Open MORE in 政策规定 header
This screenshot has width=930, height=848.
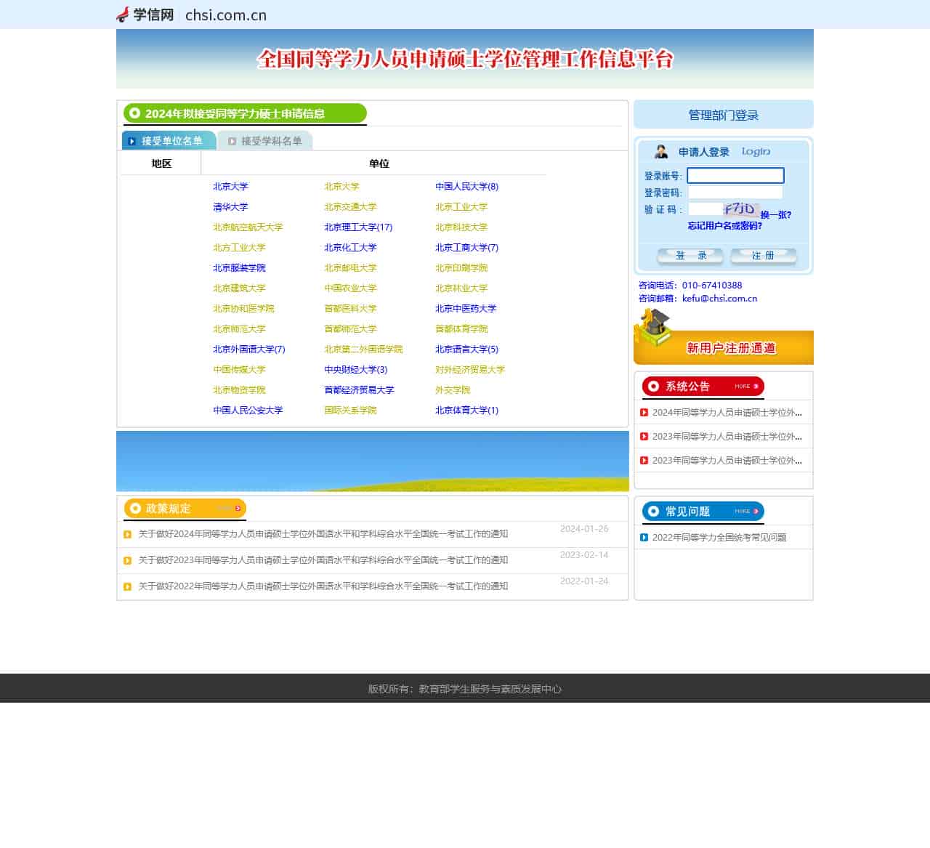pos(229,509)
